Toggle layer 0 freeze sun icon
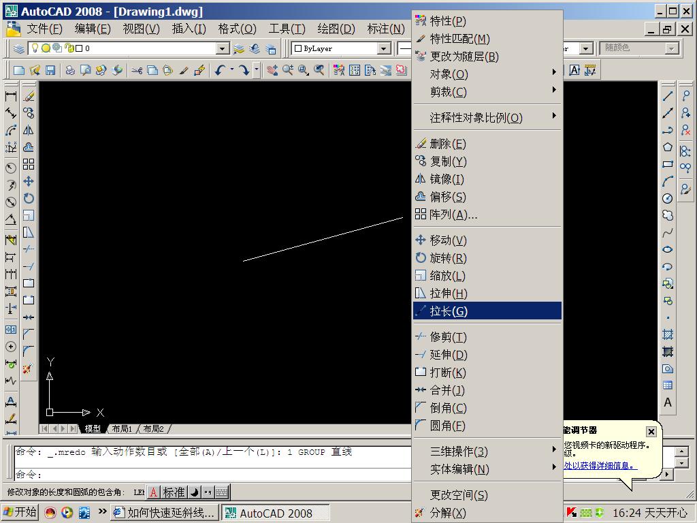This screenshot has width=697, height=523. pyautogui.click(x=46, y=48)
